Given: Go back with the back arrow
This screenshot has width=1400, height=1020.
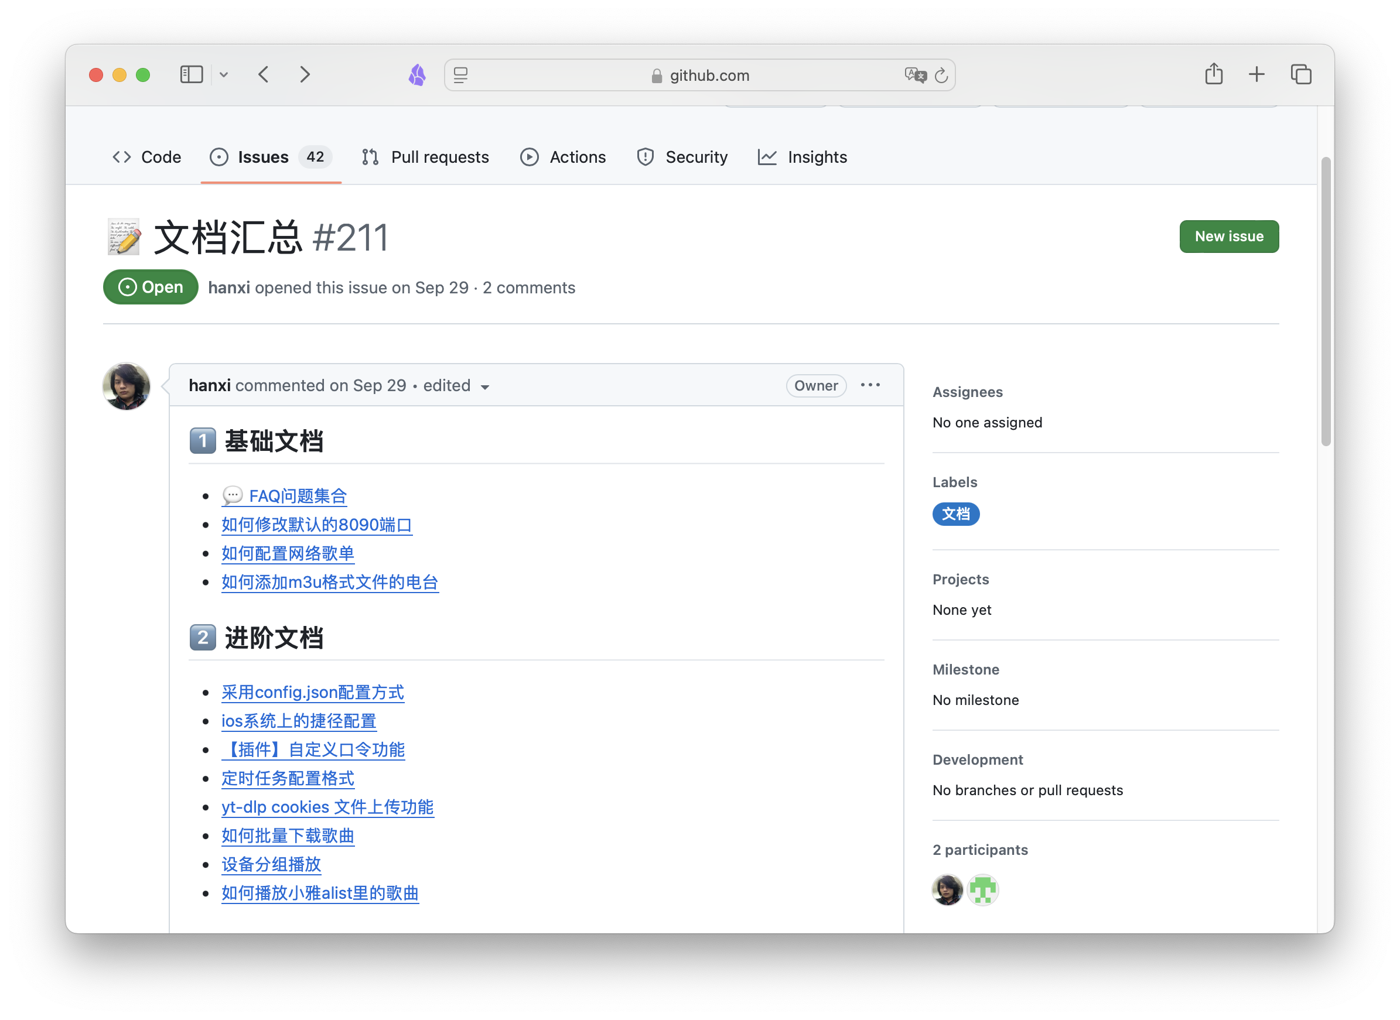Looking at the screenshot, I should coord(264,75).
